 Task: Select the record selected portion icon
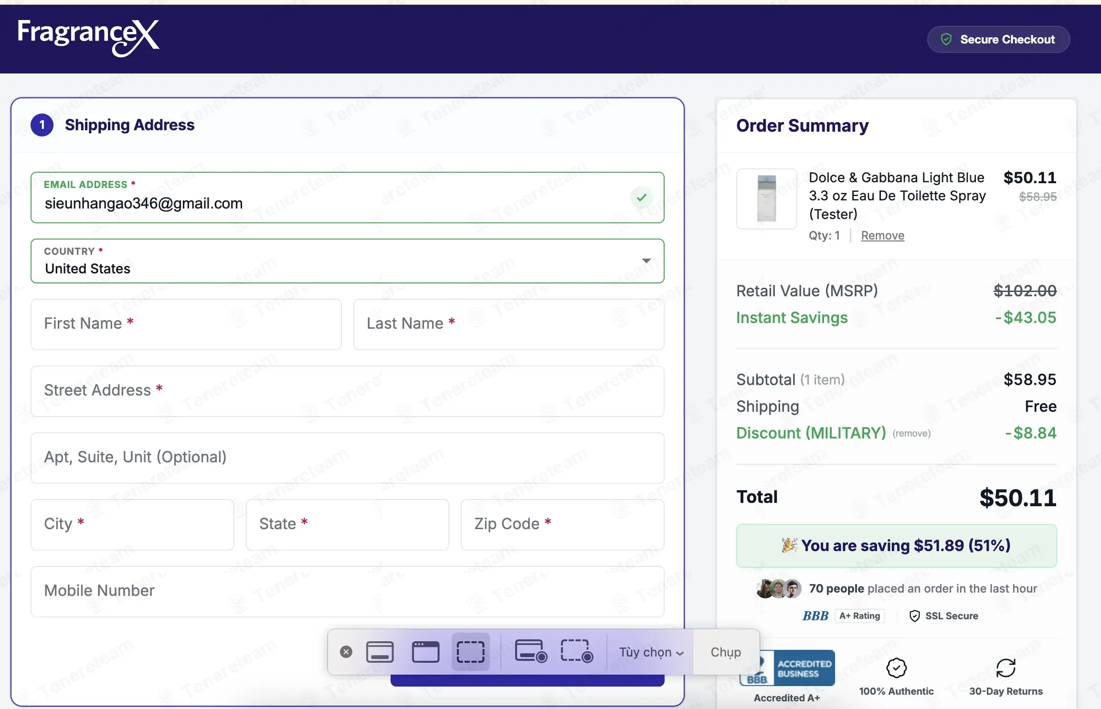577,652
